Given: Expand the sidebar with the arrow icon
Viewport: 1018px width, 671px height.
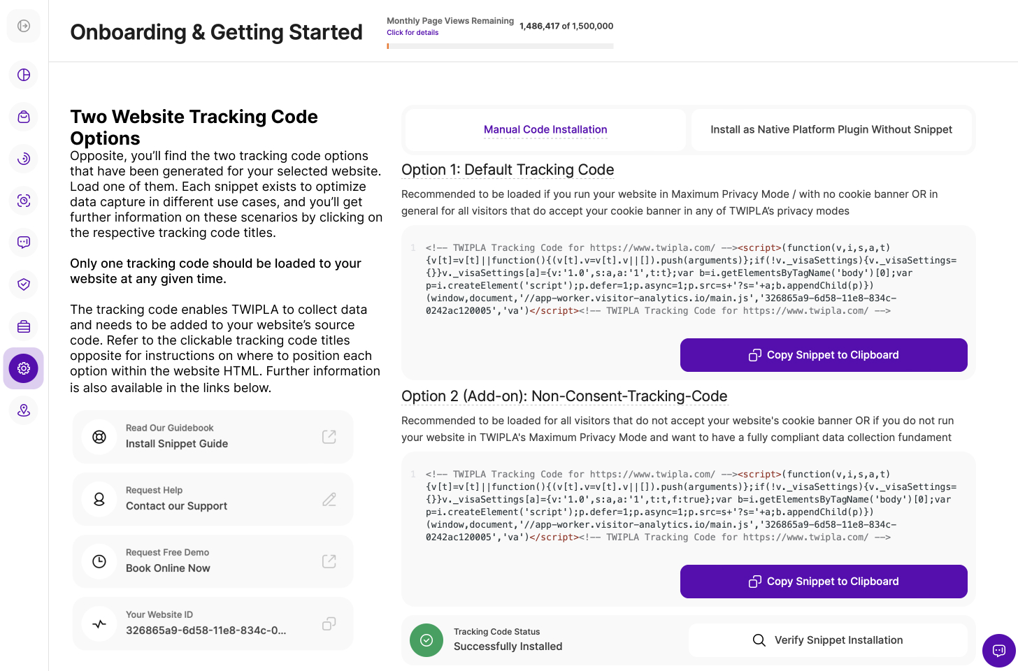Looking at the screenshot, I should pyautogui.click(x=24, y=26).
